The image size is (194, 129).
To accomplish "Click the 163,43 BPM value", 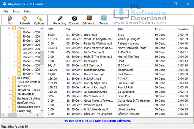I will point(53,48).
